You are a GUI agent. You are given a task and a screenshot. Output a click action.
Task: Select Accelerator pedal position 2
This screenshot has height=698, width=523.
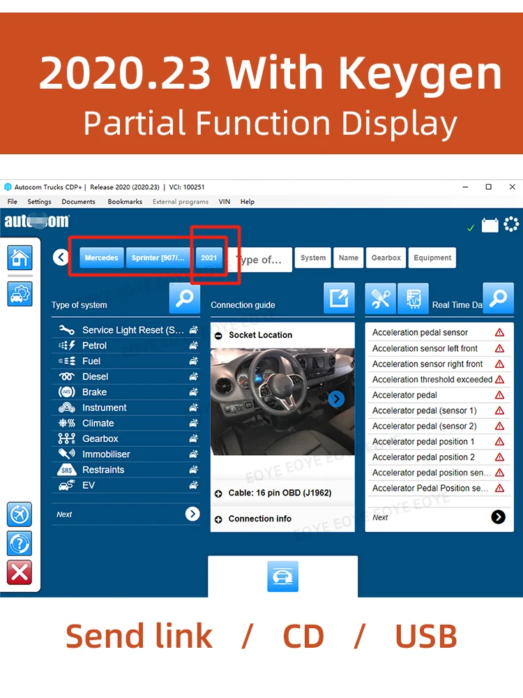point(439,457)
